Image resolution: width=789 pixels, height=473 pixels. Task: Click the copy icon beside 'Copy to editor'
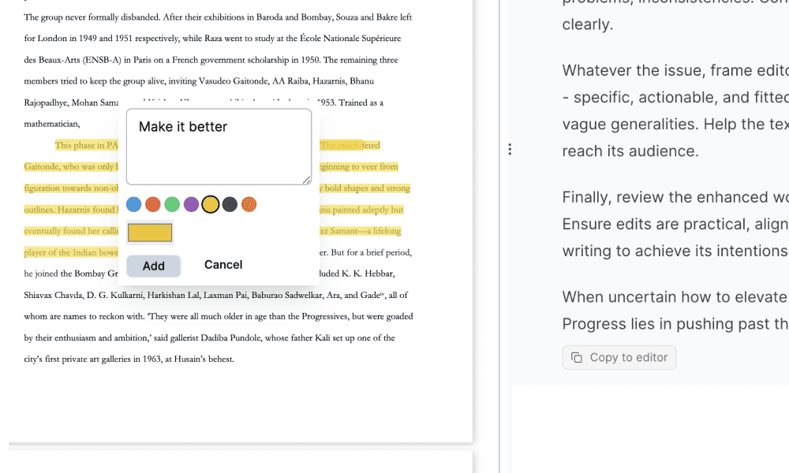pyautogui.click(x=577, y=358)
